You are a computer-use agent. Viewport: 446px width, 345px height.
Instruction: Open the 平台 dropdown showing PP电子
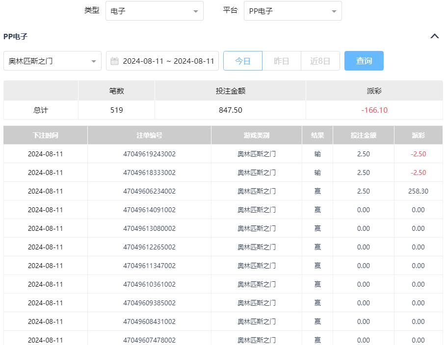click(x=292, y=11)
